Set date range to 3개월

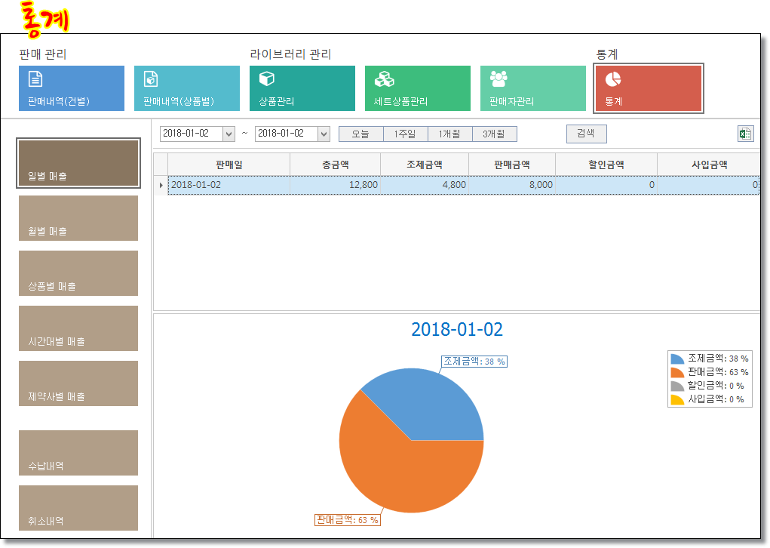(x=495, y=134)
